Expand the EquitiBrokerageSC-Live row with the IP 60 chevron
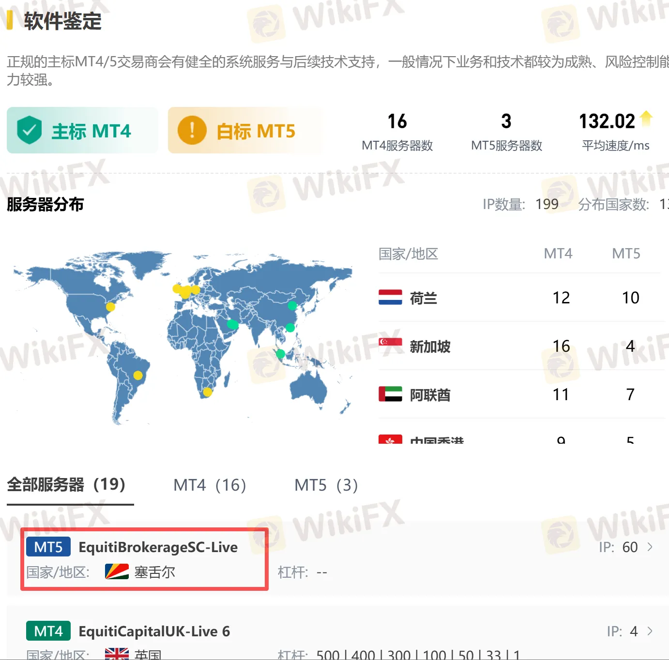The image size is (669, 660). pos(650,547)
